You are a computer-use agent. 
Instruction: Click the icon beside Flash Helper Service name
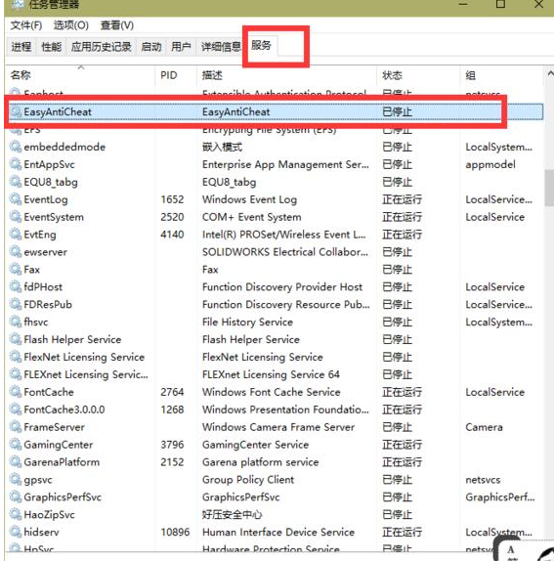[x=16, y=339]
